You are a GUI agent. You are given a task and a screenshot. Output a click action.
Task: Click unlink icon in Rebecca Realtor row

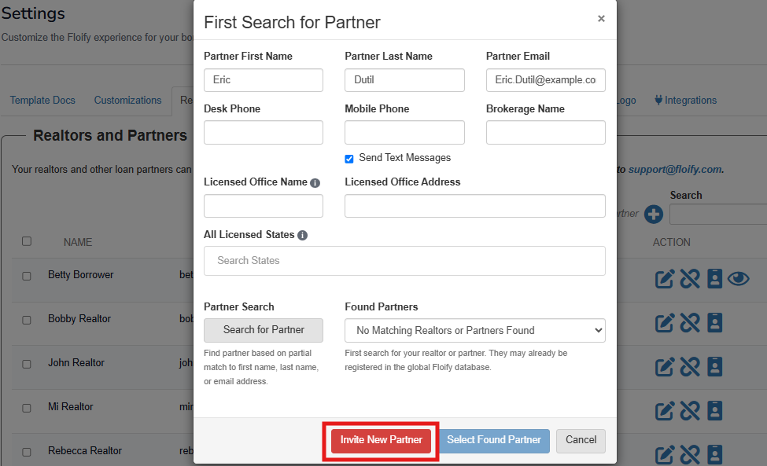tap(690, 454)
